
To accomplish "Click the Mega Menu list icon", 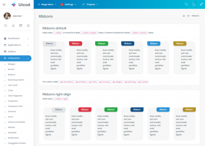I will pyautogui.click(x=39, y=4).
